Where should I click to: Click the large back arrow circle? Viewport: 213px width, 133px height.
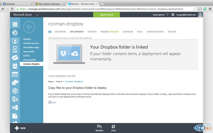[x=29, y=27]
